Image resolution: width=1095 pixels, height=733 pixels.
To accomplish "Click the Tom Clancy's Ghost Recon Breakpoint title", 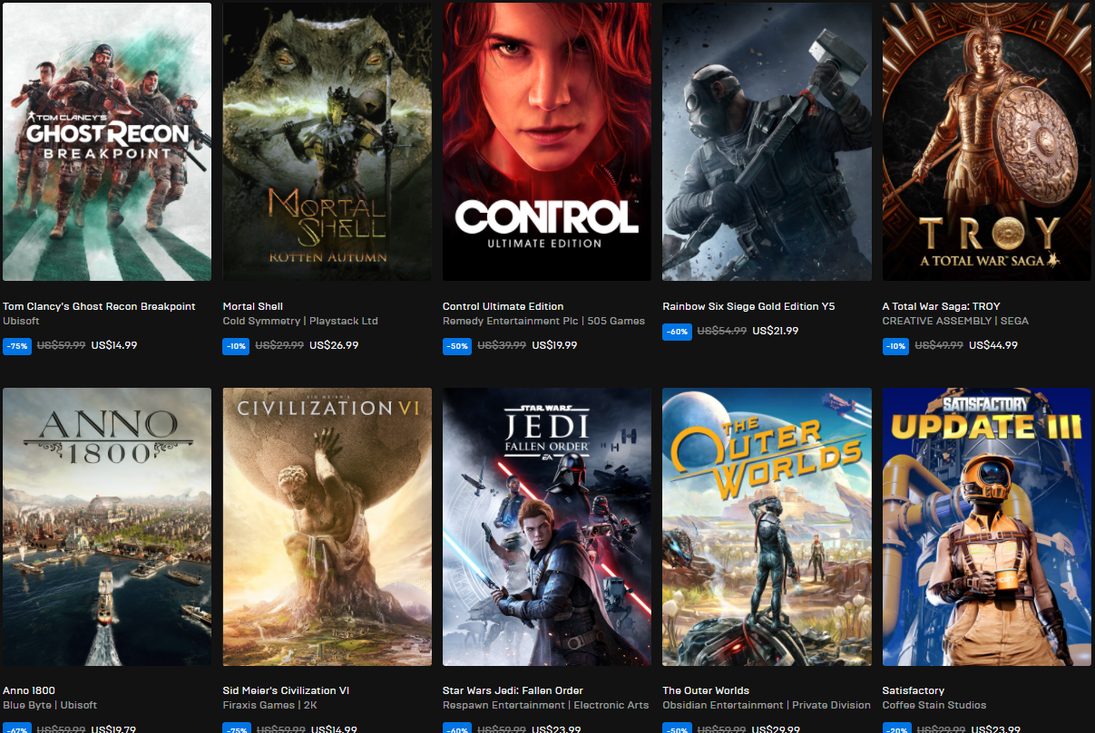I will [99, 306].
